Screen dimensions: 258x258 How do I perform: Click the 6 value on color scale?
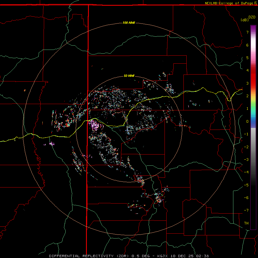click(247, 45)
